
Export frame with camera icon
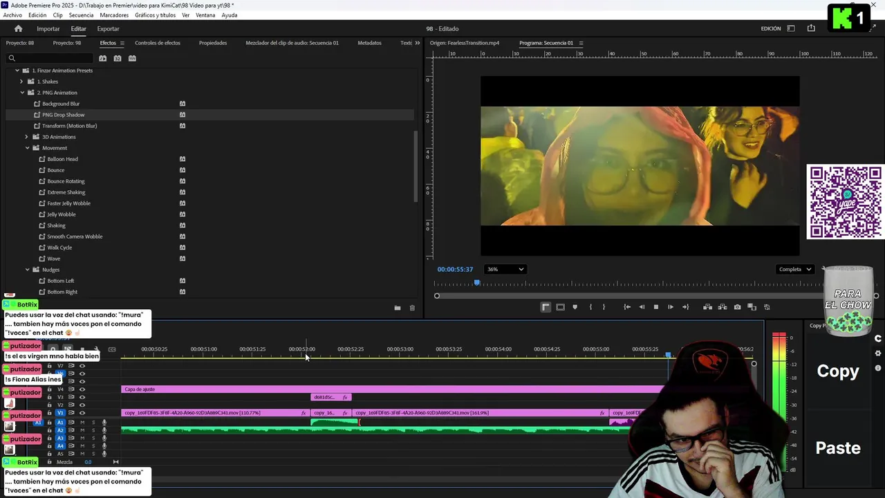pos(737,307)
